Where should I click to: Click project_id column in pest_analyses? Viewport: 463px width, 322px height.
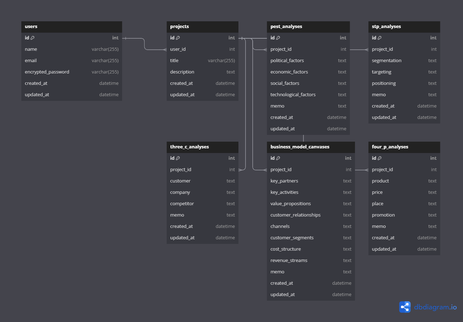click(x=308, y=49)
